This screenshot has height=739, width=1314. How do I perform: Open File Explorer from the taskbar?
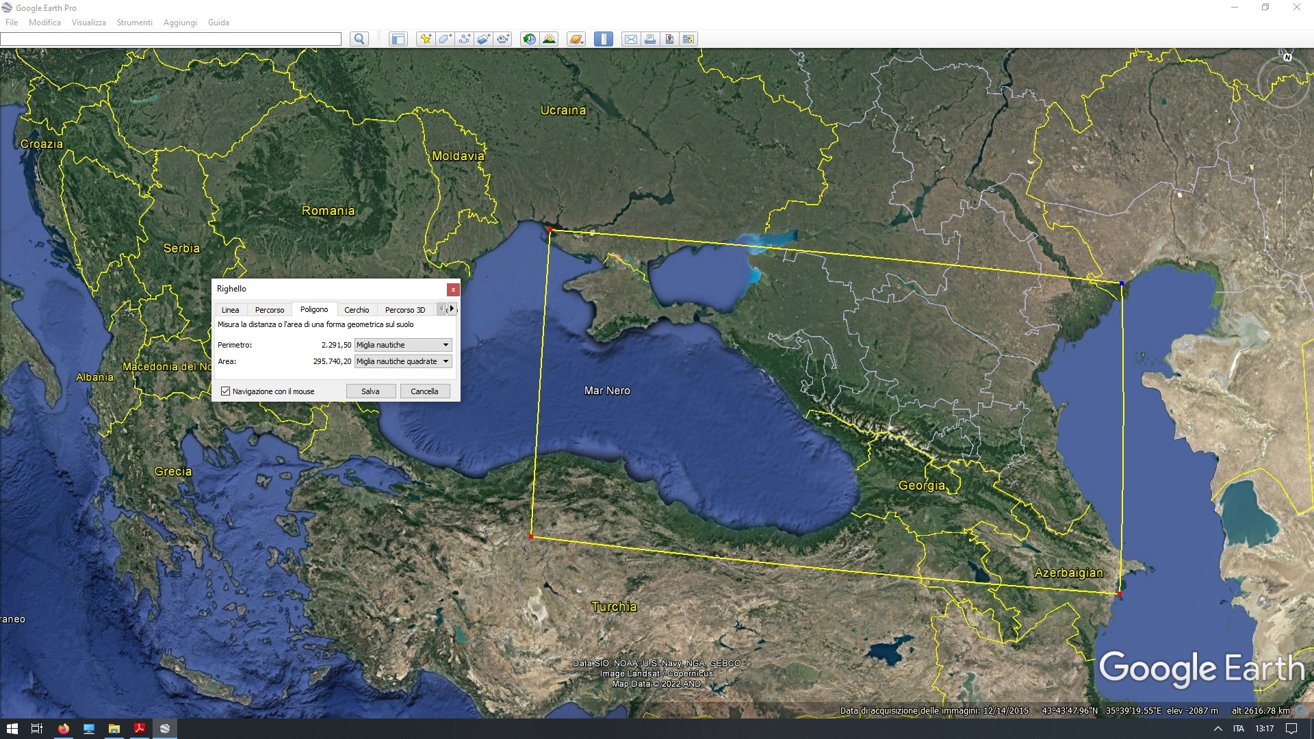point(114,729)
